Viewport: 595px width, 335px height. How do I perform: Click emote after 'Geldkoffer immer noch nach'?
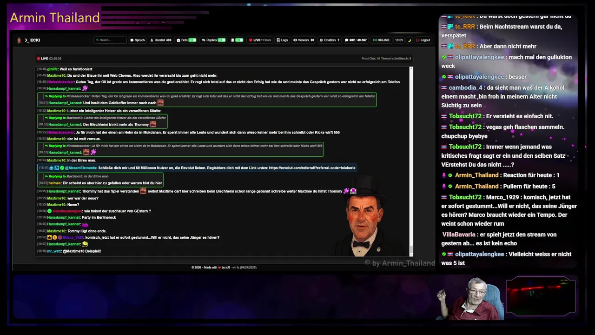tap(160, 103)
